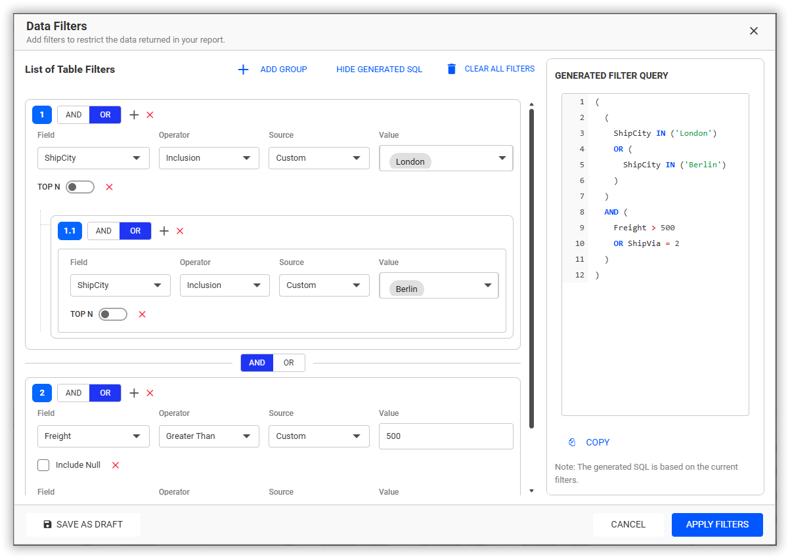Click the floppy disk save icon

click(47, 524)
